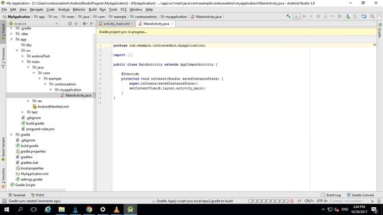Expand the test folder arrow
Image resolution: width=383 pixels, height=215 pixels.
point(23,112)
